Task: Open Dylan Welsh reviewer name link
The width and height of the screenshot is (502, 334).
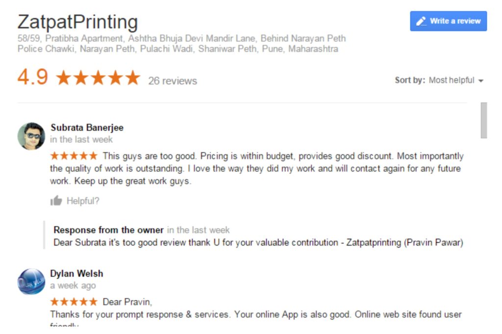Action: pyautogui.click(x=76, y=274)
